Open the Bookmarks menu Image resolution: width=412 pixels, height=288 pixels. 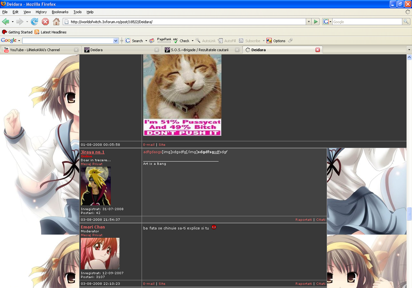tap(60, 12)
